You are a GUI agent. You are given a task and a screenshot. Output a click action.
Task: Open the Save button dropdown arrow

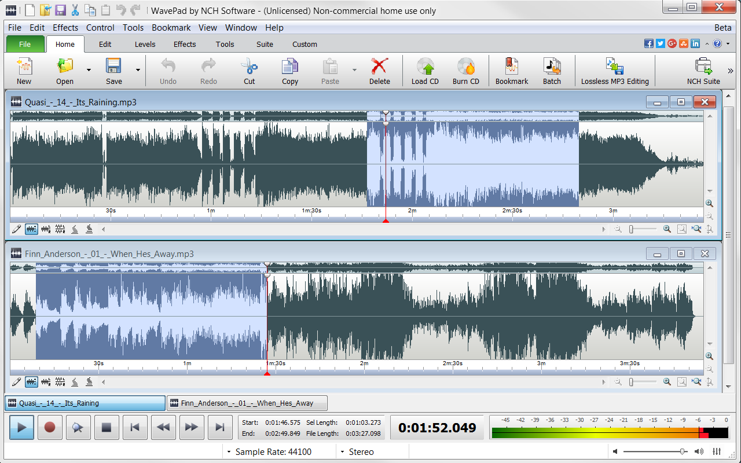[x=137, y=71]
